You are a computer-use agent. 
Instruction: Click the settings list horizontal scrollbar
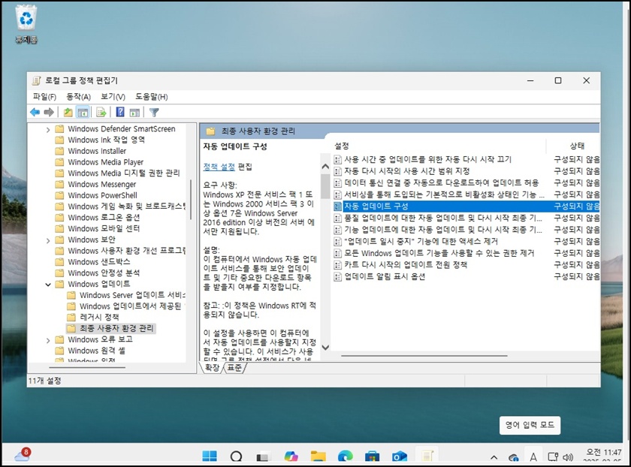coord(424,356)
